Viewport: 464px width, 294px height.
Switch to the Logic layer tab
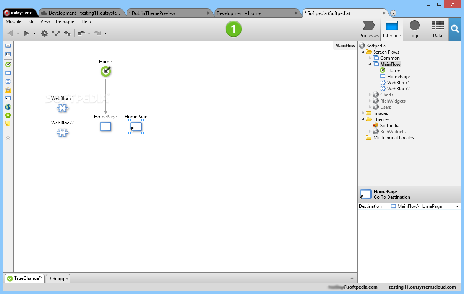(415, 29)
